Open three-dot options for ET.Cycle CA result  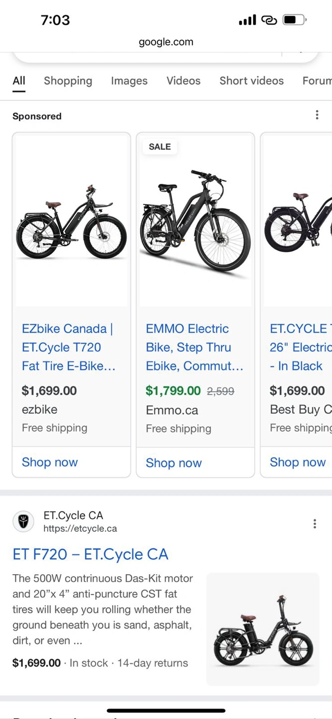pyautogui.click(x=315, y=523)
